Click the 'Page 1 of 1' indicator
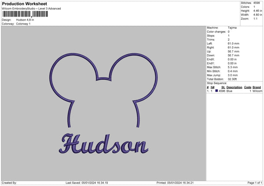Viewport: 264px width, 186px height. click(x=255, y=182)
